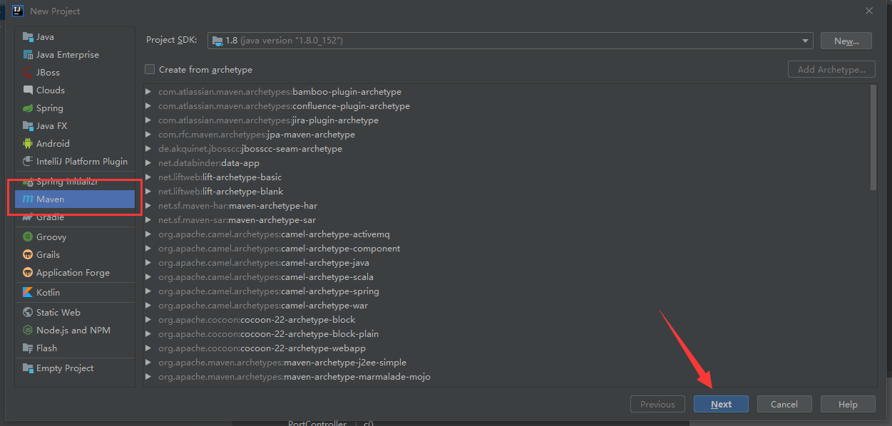The width and height of the screenshot is (892, 426).
Task: Click the Java project type icon
Action: click(x=28, y=37)
